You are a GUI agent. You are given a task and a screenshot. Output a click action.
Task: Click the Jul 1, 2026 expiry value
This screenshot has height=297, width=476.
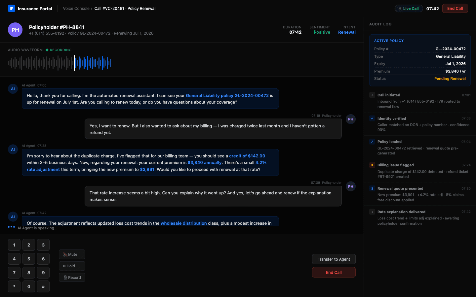[456, 64]
